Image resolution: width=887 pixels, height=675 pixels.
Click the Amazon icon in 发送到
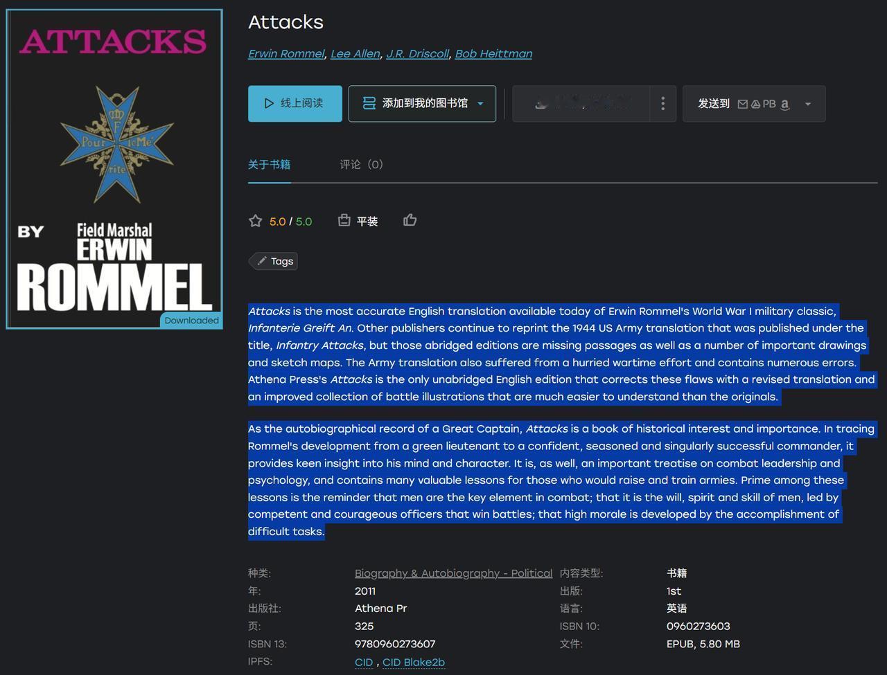(x=785, y=104)
